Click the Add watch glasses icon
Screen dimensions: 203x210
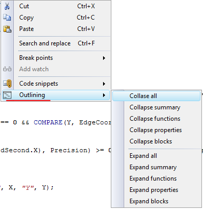pyautogui.click(x=7, y=69)
